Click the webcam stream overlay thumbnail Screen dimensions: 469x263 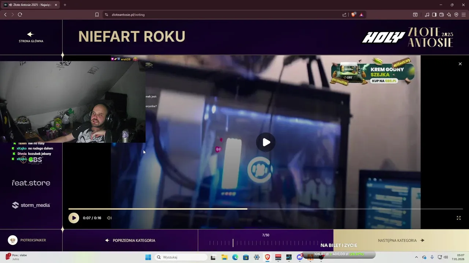tap(73, 102)
